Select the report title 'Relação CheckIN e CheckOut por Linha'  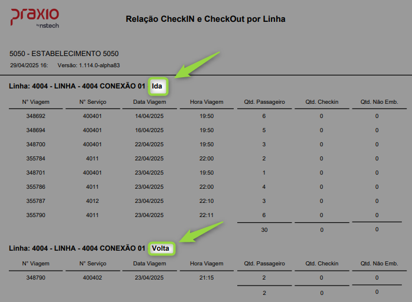tap(205, 19)
